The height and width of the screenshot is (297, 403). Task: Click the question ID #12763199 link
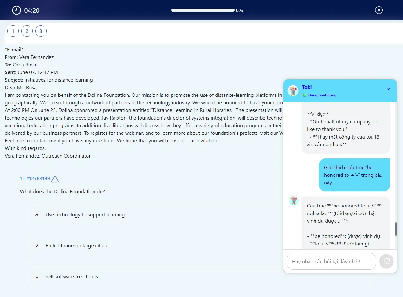pyautogui.click(x=35, y=179)
